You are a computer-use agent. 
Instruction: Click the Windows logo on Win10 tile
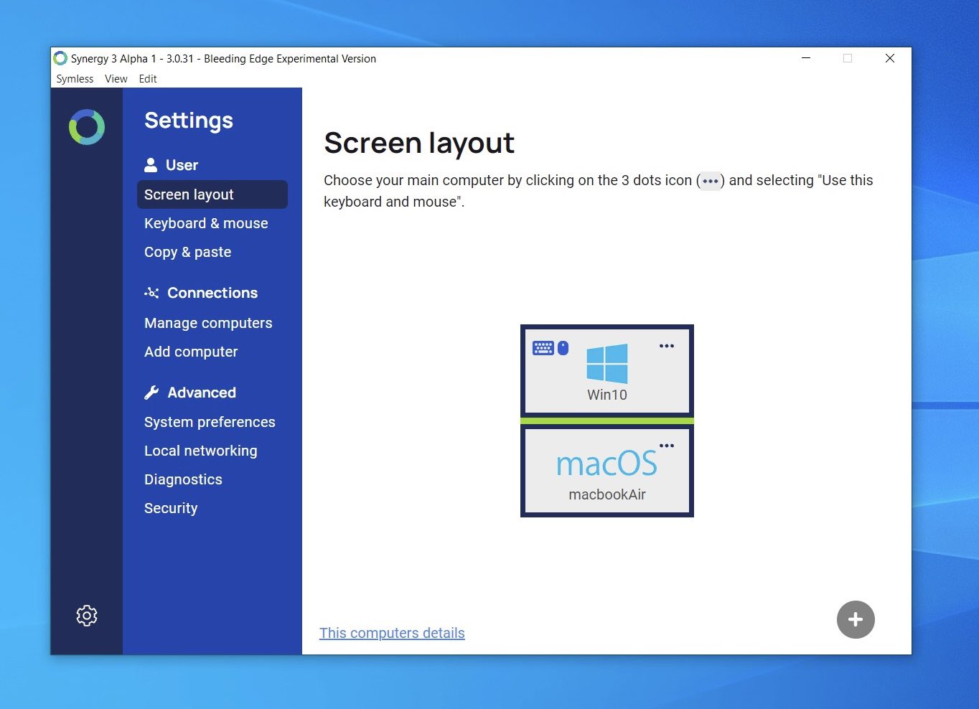tap(607, 363)
